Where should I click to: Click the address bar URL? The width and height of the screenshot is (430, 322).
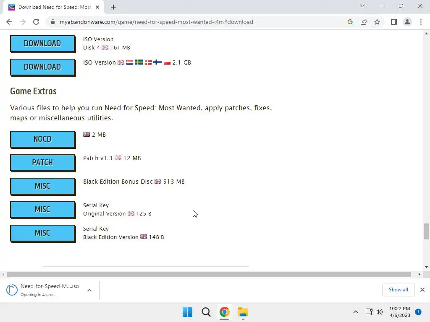(x=156, y=22)
